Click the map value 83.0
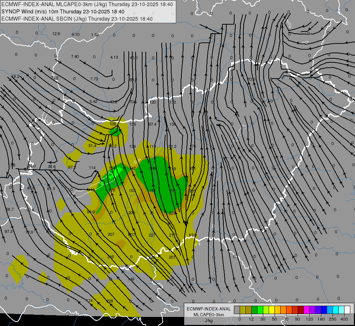This screenshot has height=326, width=355. 193,235
